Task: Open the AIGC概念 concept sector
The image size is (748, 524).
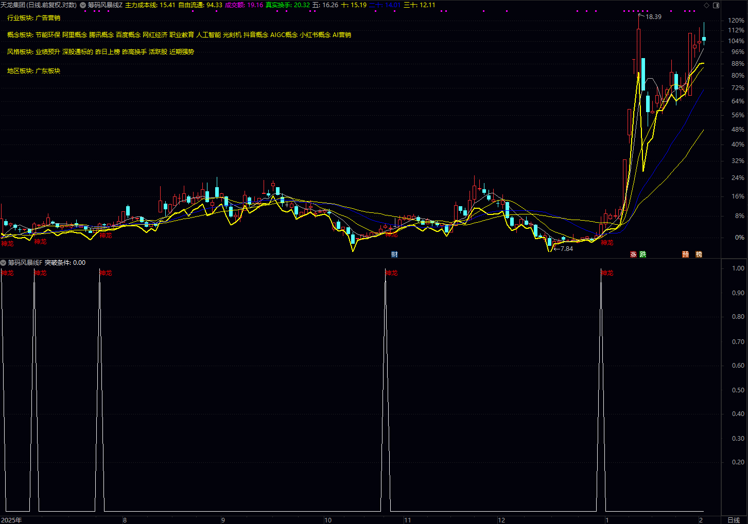Action: point(284,35)
